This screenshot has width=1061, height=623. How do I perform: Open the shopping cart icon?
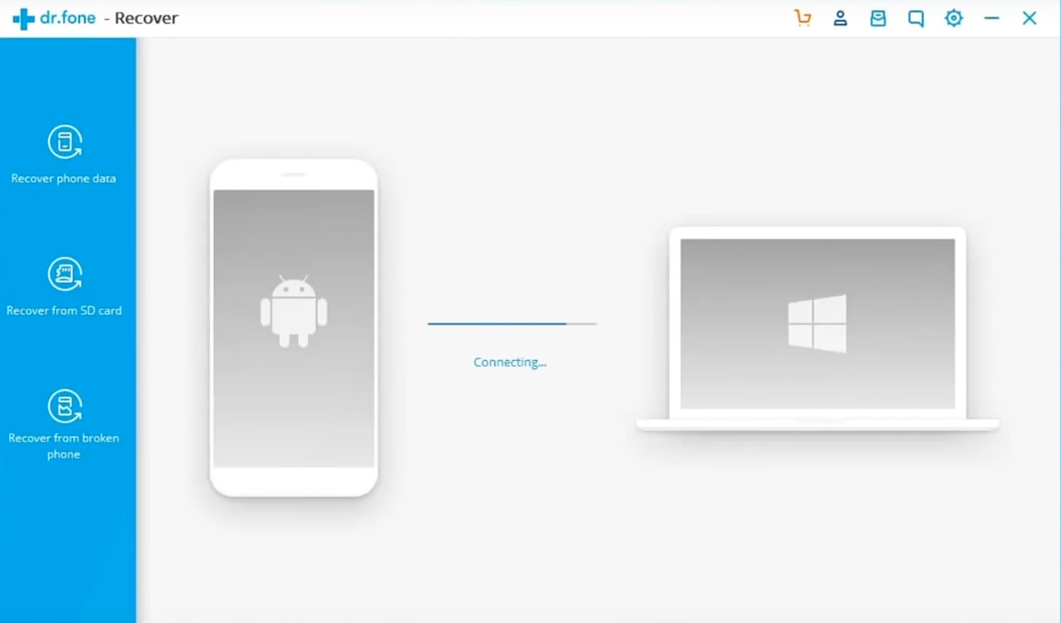point(802,18)
